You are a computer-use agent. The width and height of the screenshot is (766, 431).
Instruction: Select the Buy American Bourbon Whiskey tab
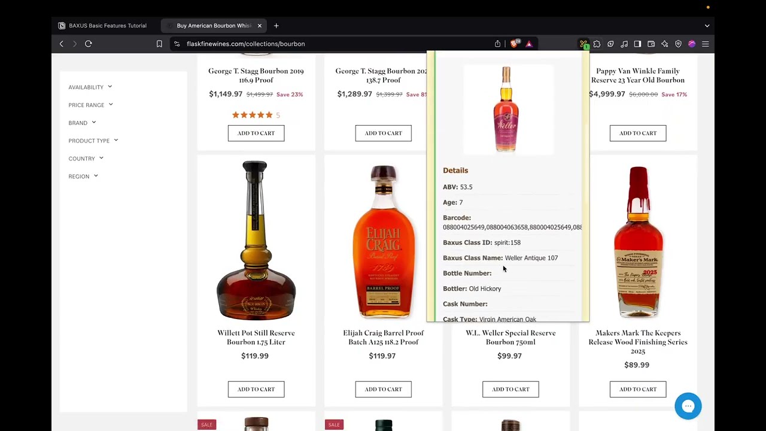click(214, 26)
